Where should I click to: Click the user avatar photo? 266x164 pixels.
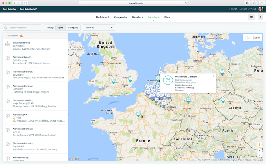[x=260, y=9]
